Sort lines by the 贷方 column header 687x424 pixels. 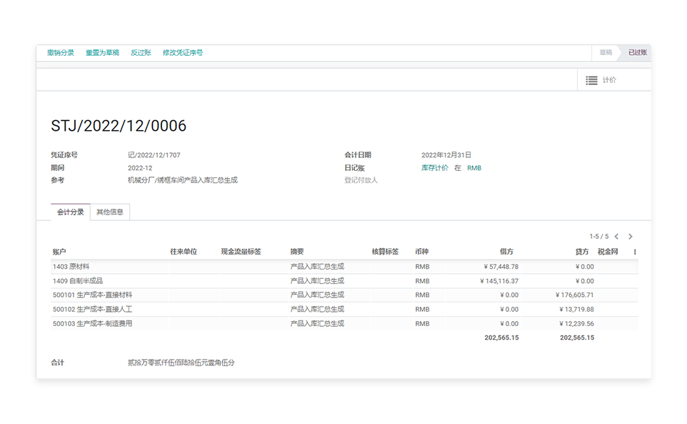point(582,252)
